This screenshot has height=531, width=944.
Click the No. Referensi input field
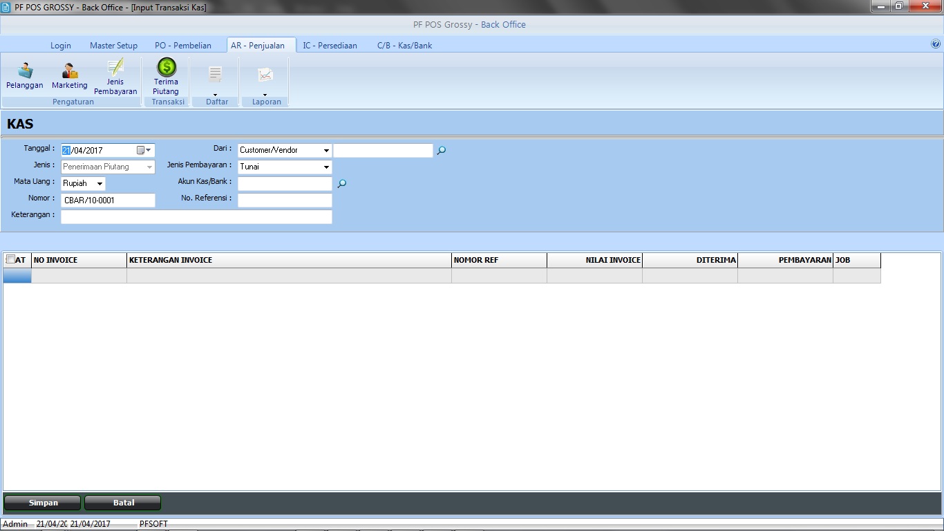coord(285,201)
